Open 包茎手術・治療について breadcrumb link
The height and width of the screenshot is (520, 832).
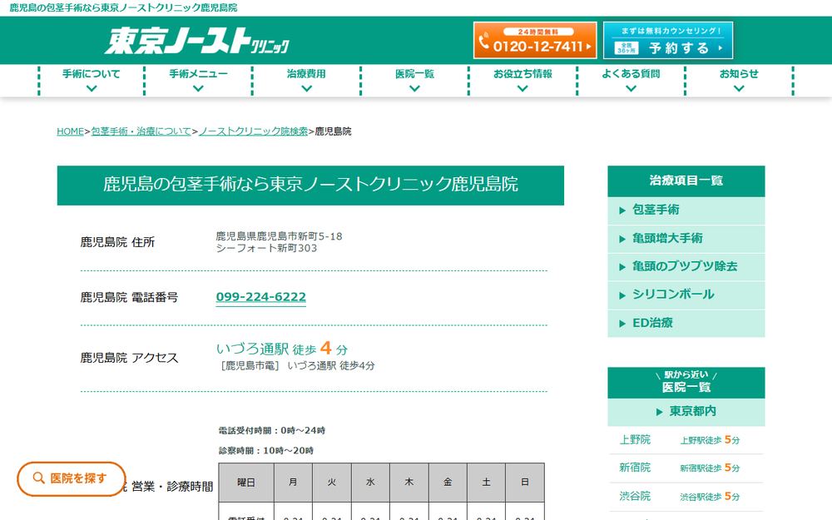[x=141, y=131]
